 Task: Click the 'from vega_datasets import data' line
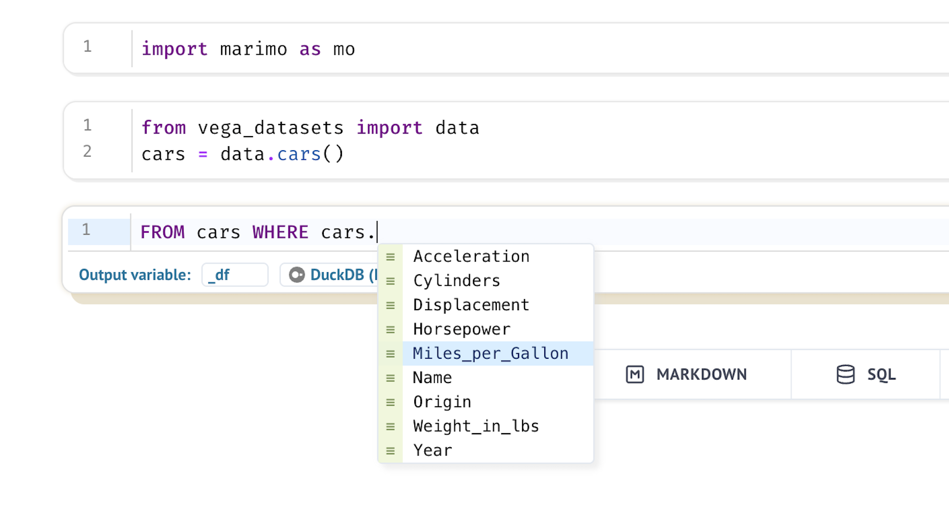[x=310, y=128]
